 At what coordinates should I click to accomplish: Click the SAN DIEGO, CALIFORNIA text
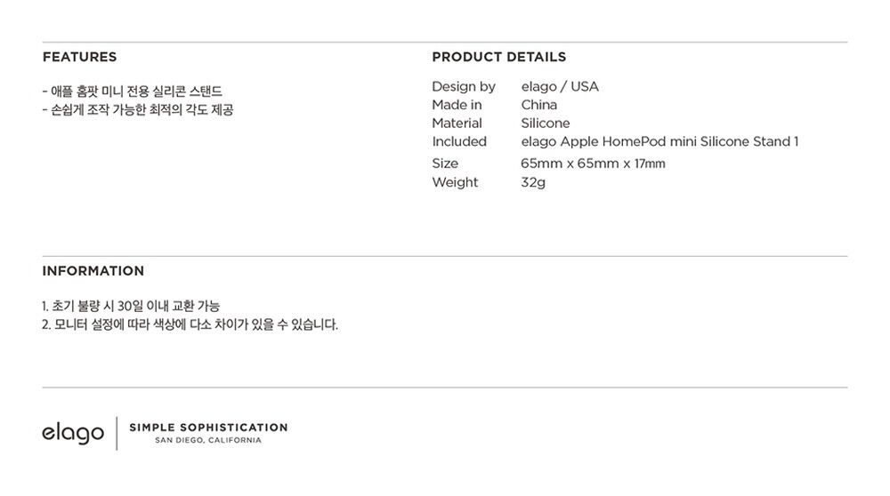click(208, 441)
